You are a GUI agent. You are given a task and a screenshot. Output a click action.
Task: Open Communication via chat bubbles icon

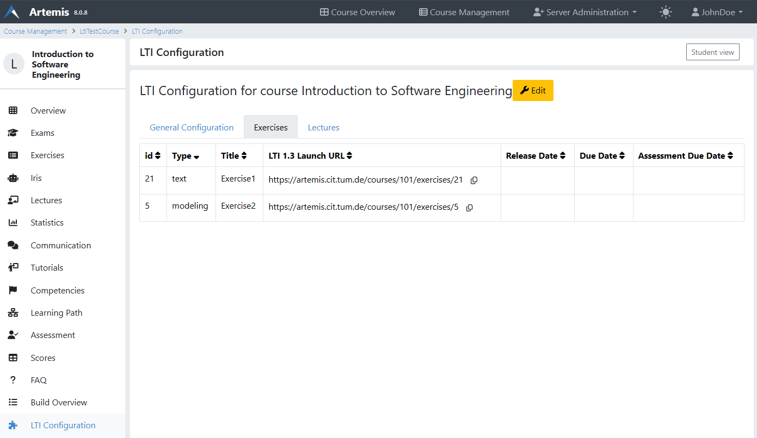tap(13, 245)
